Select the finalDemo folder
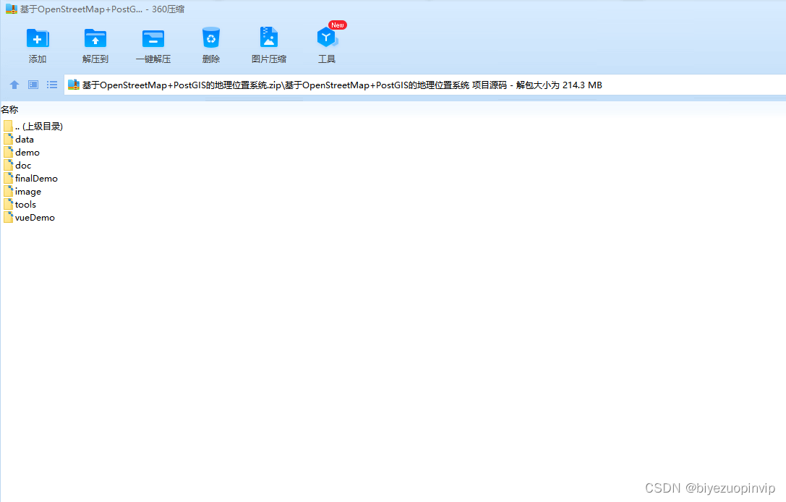This screenshot has height=502, width=786. point(30,179)
